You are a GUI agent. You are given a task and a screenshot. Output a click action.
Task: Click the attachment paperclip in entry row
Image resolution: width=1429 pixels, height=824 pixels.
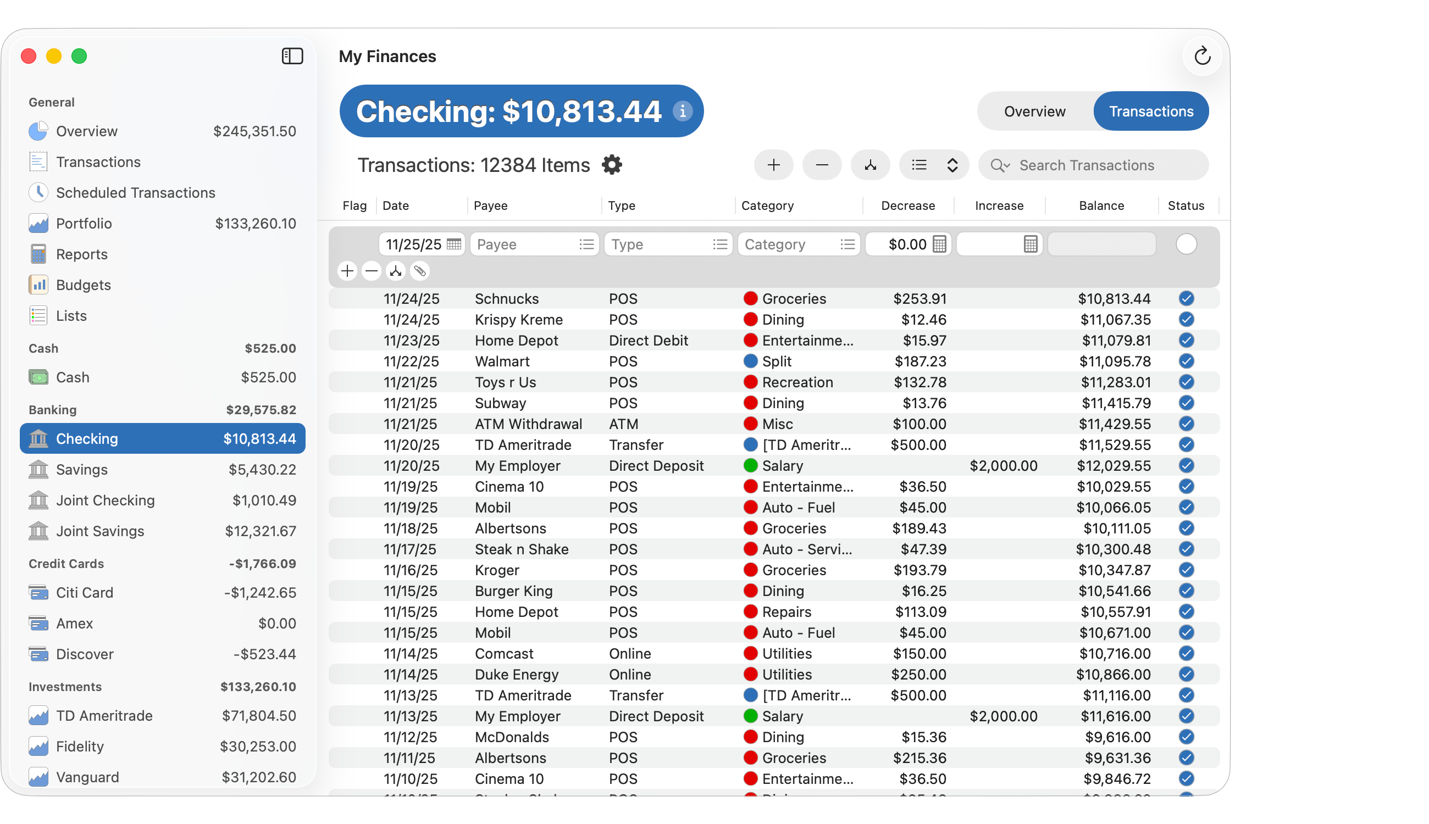coord(419,272)
